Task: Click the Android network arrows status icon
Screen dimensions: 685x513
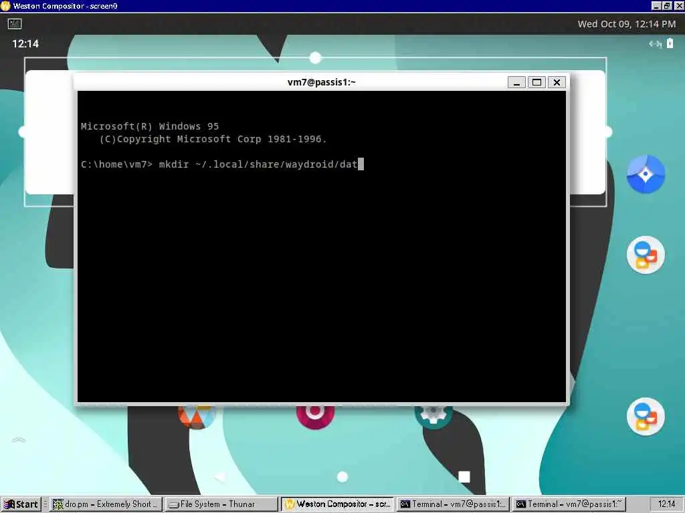Action: [x=655, y=43]
